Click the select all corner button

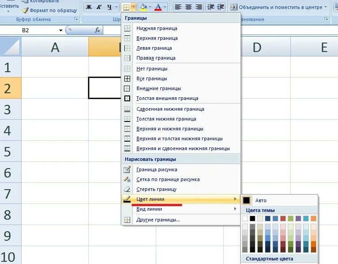coord(11,47)
